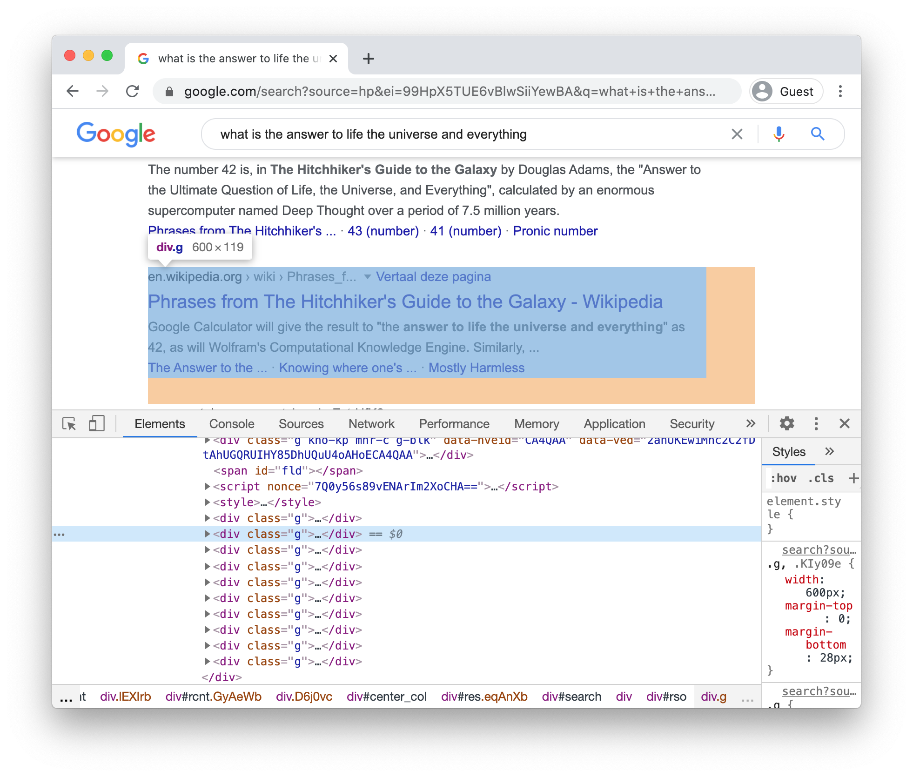Click the browser forward arrow

(x=102, y=91)
